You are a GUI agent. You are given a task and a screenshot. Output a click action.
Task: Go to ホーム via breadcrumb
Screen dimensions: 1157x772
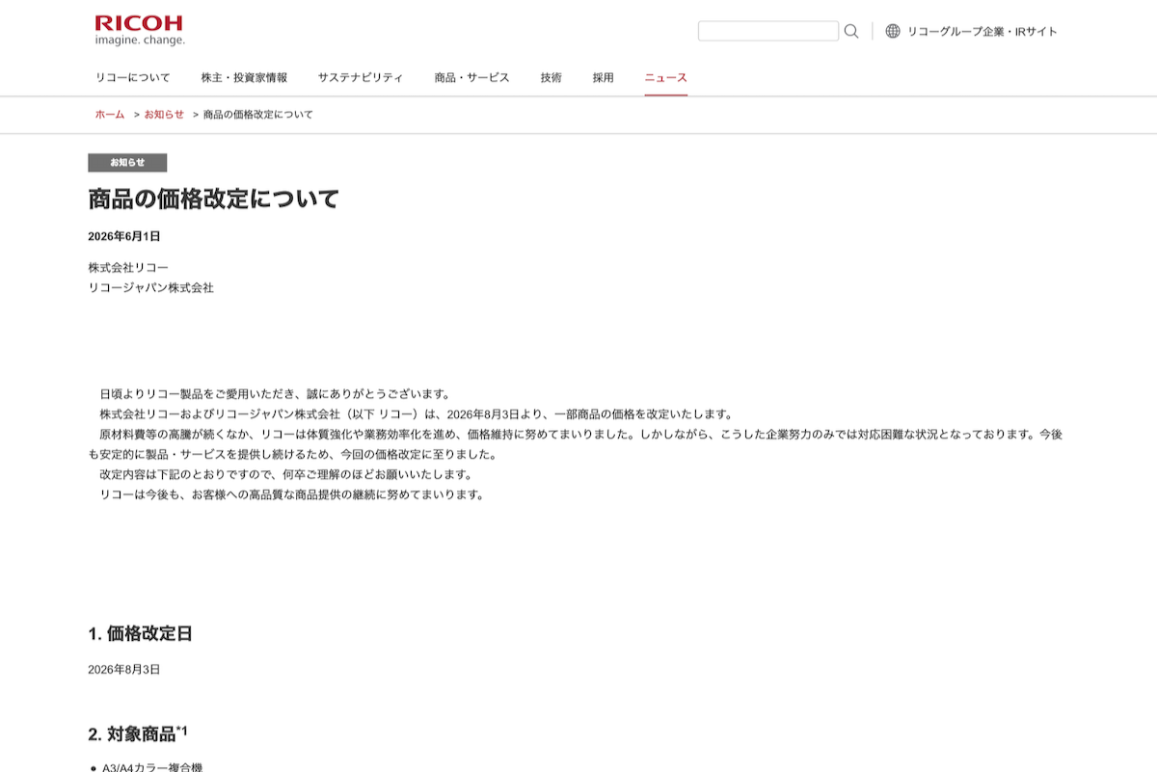(x=110, y=115)
